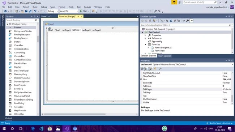The height and width of the screenshot is (132, 235).
Task: Select the tabPage5 tab on the form
Action: (x=86, y=30)
